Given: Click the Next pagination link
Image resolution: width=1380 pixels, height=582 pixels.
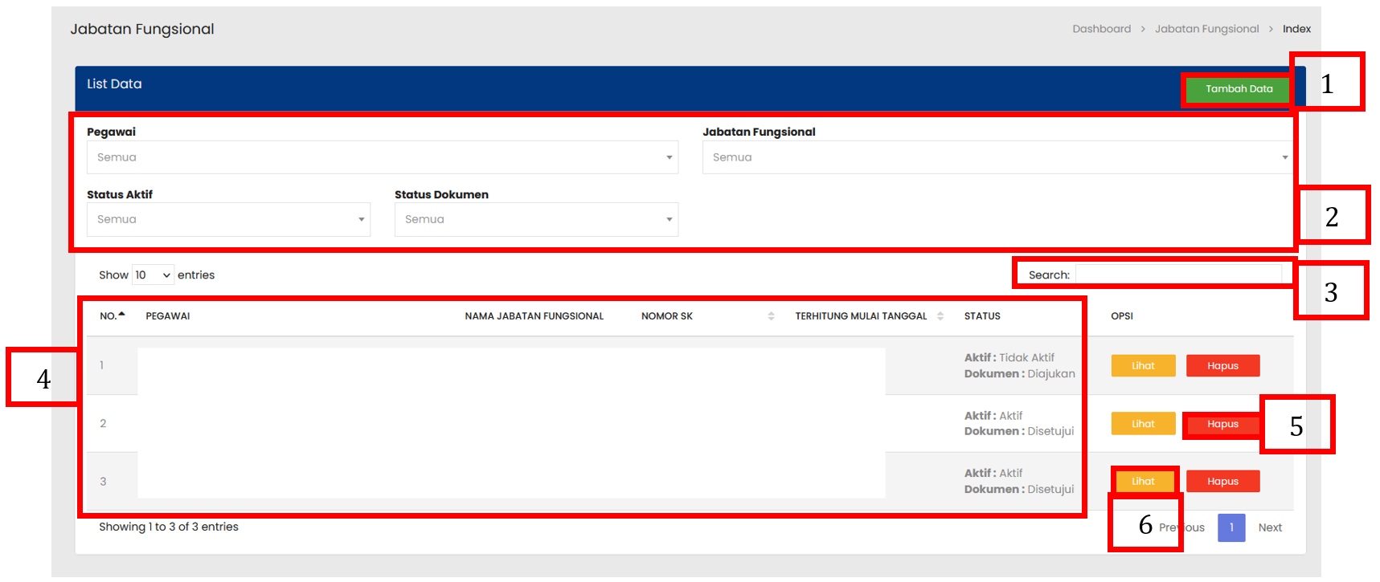Looking at the screenshot, I should tap(1270, 528).
